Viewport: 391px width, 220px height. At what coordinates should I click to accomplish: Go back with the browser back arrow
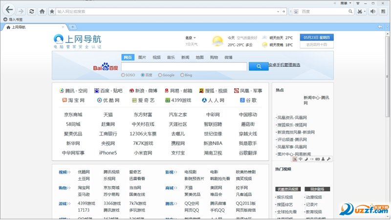click(x=9, y=10)
